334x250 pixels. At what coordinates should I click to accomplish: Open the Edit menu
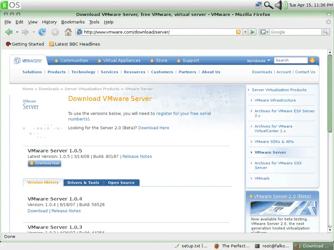point(19,22)
